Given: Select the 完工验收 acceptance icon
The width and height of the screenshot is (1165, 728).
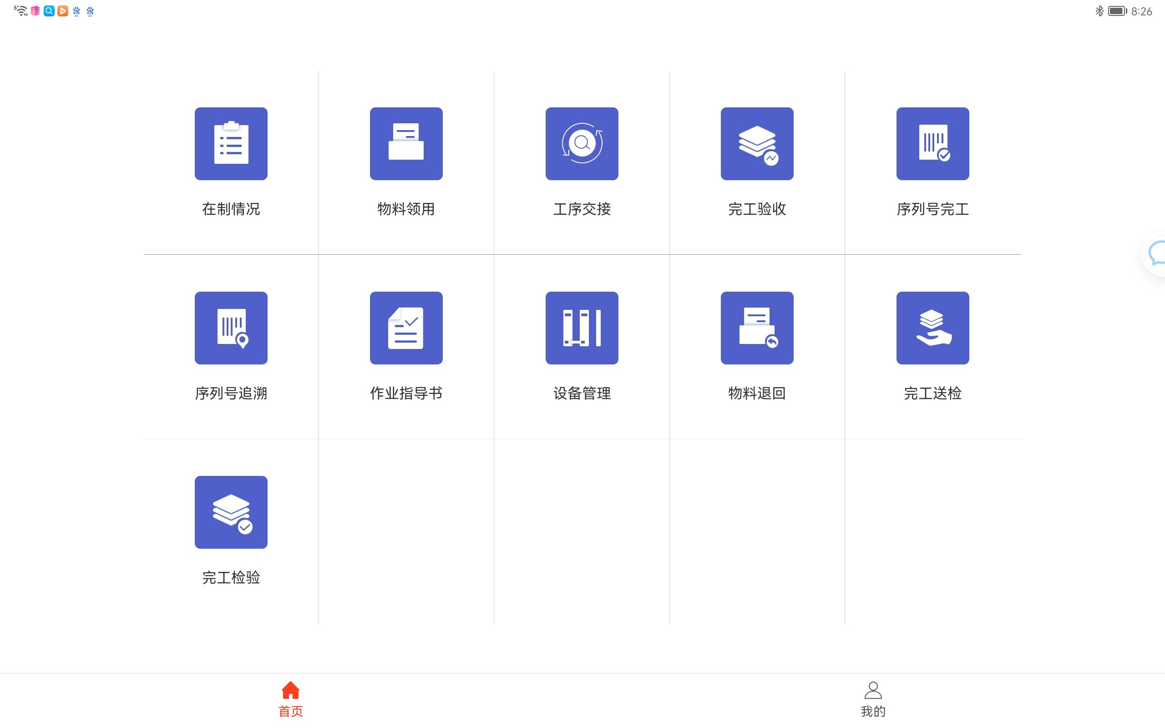Looking at the screenshot, I should click(757, 143).
